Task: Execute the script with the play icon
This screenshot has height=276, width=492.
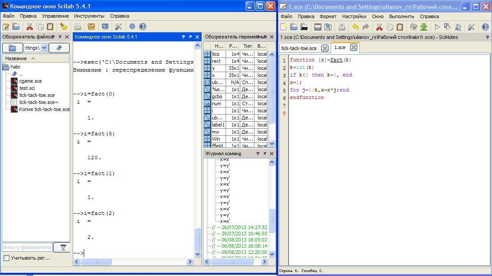Action: [437, 27]
